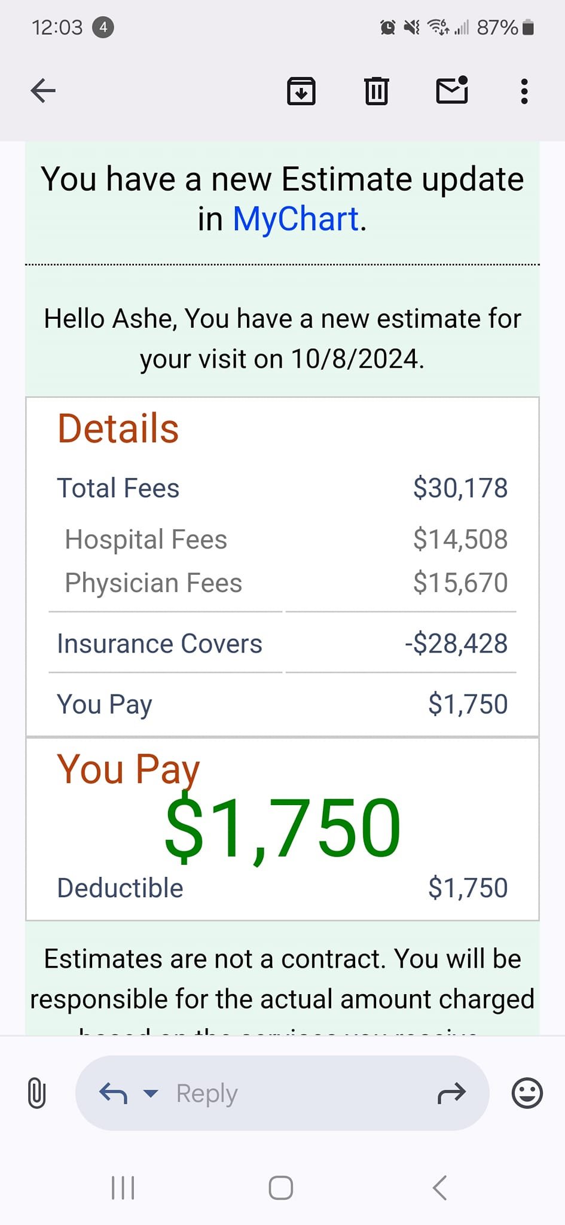The height and width of the screenshot is (1225, 565).
Task: Delete the email with trash icon
Action: [377, 91]
